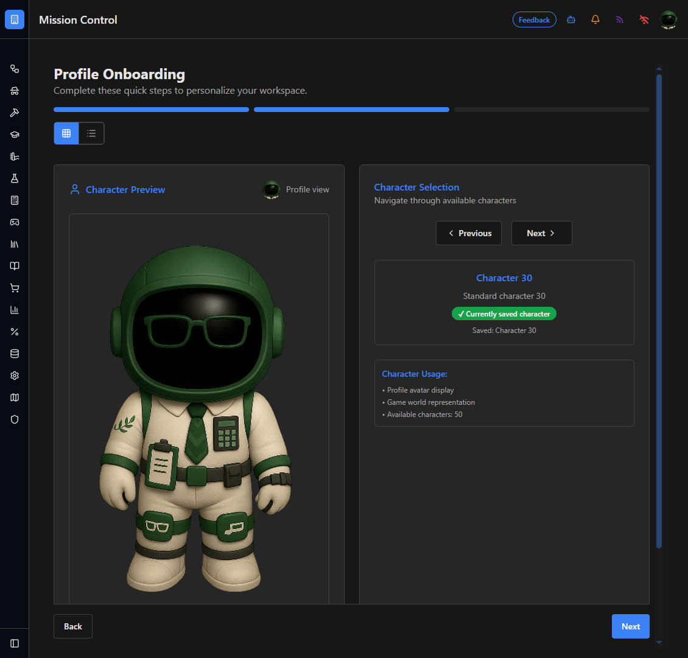Go to Next character in Character Selection
The height and width of the screenshot is (658, 688).
[x=541, y=233]
